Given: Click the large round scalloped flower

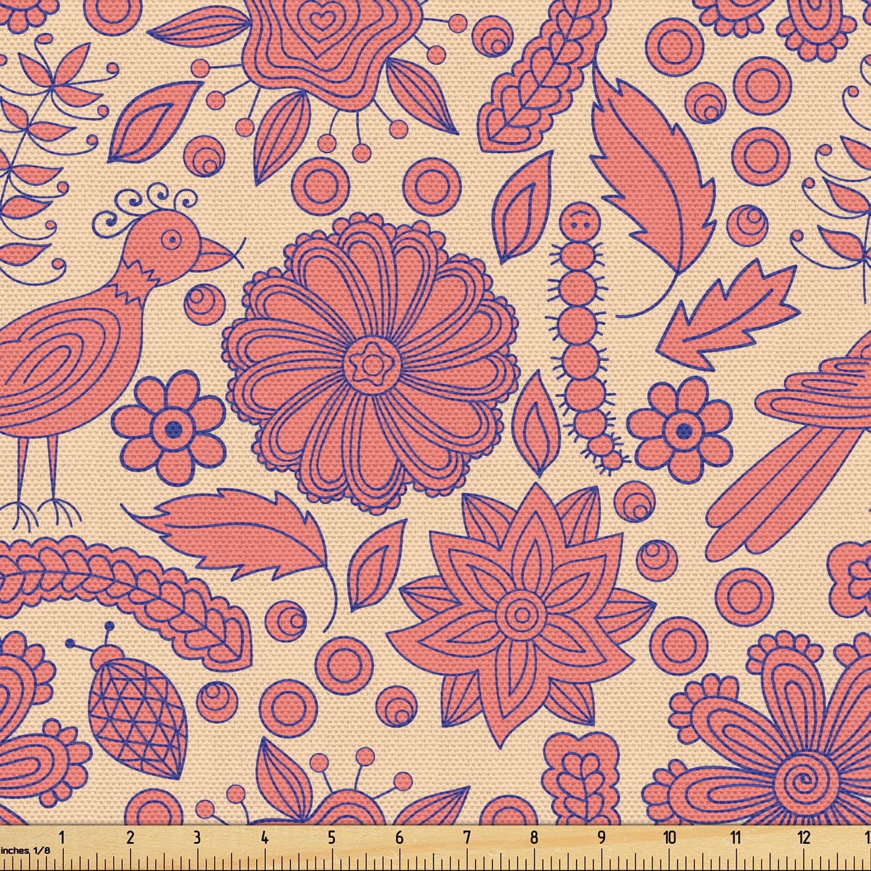Looking at the screenshot, I should [x=370, y=364].
